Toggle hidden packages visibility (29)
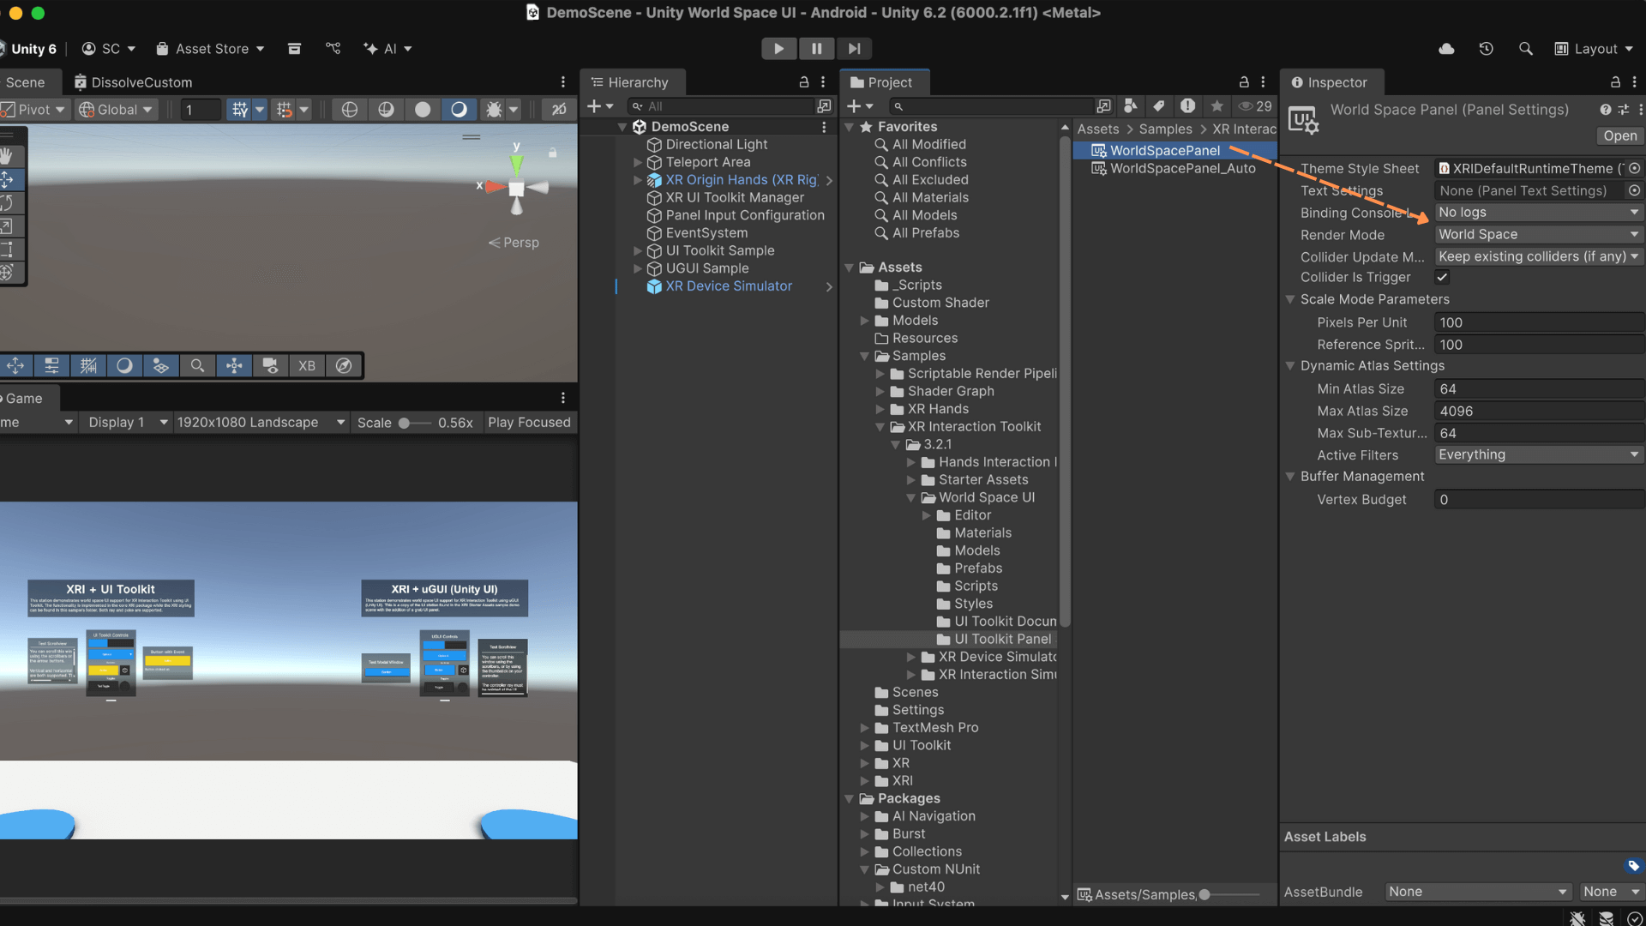This screenshot has width=1646, height=926. 1255,105
